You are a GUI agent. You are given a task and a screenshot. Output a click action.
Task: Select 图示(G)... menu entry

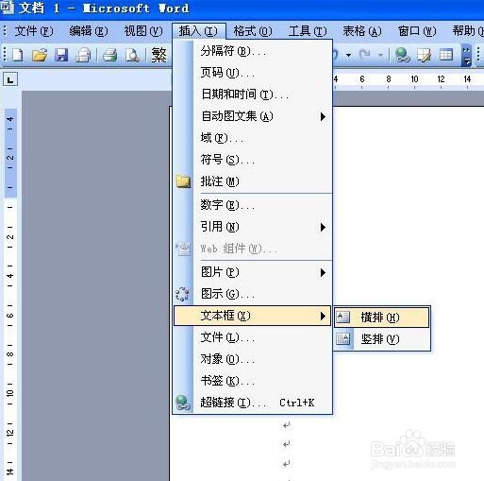(253, 294)
